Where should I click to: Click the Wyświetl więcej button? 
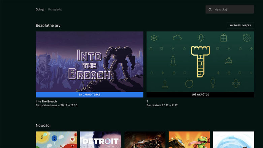pos(240,26)
